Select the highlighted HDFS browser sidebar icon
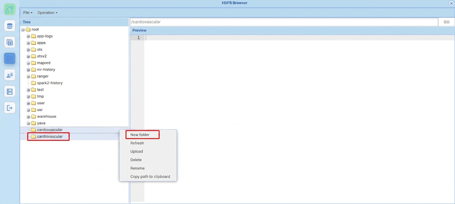This screenshot has height=204, width=455. 10,59
